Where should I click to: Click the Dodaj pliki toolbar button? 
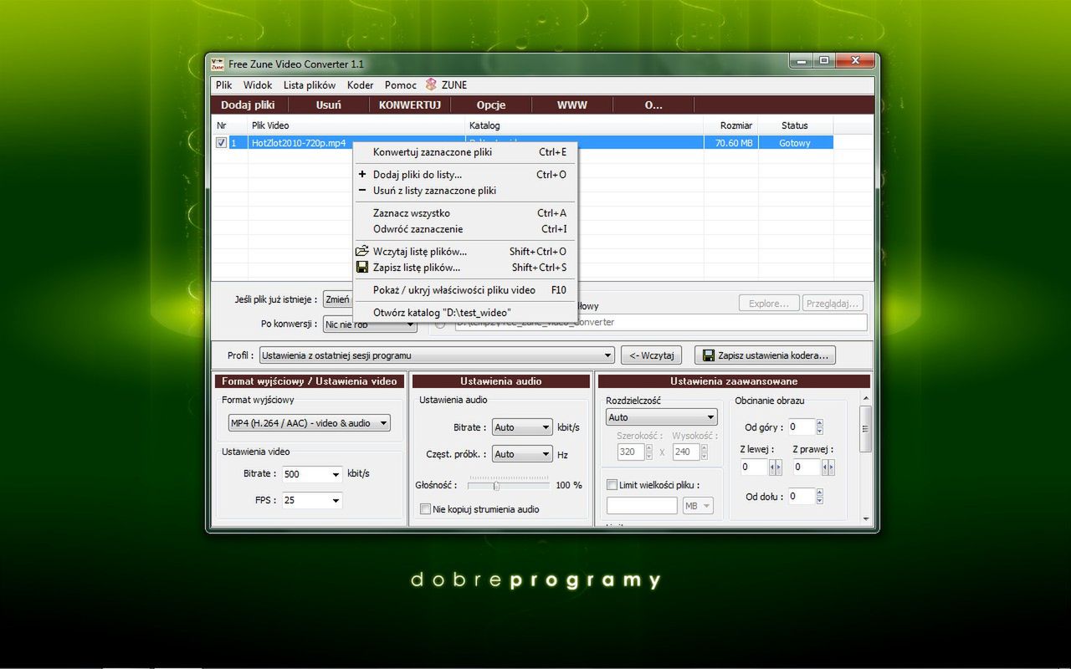(x=248, y=105)
